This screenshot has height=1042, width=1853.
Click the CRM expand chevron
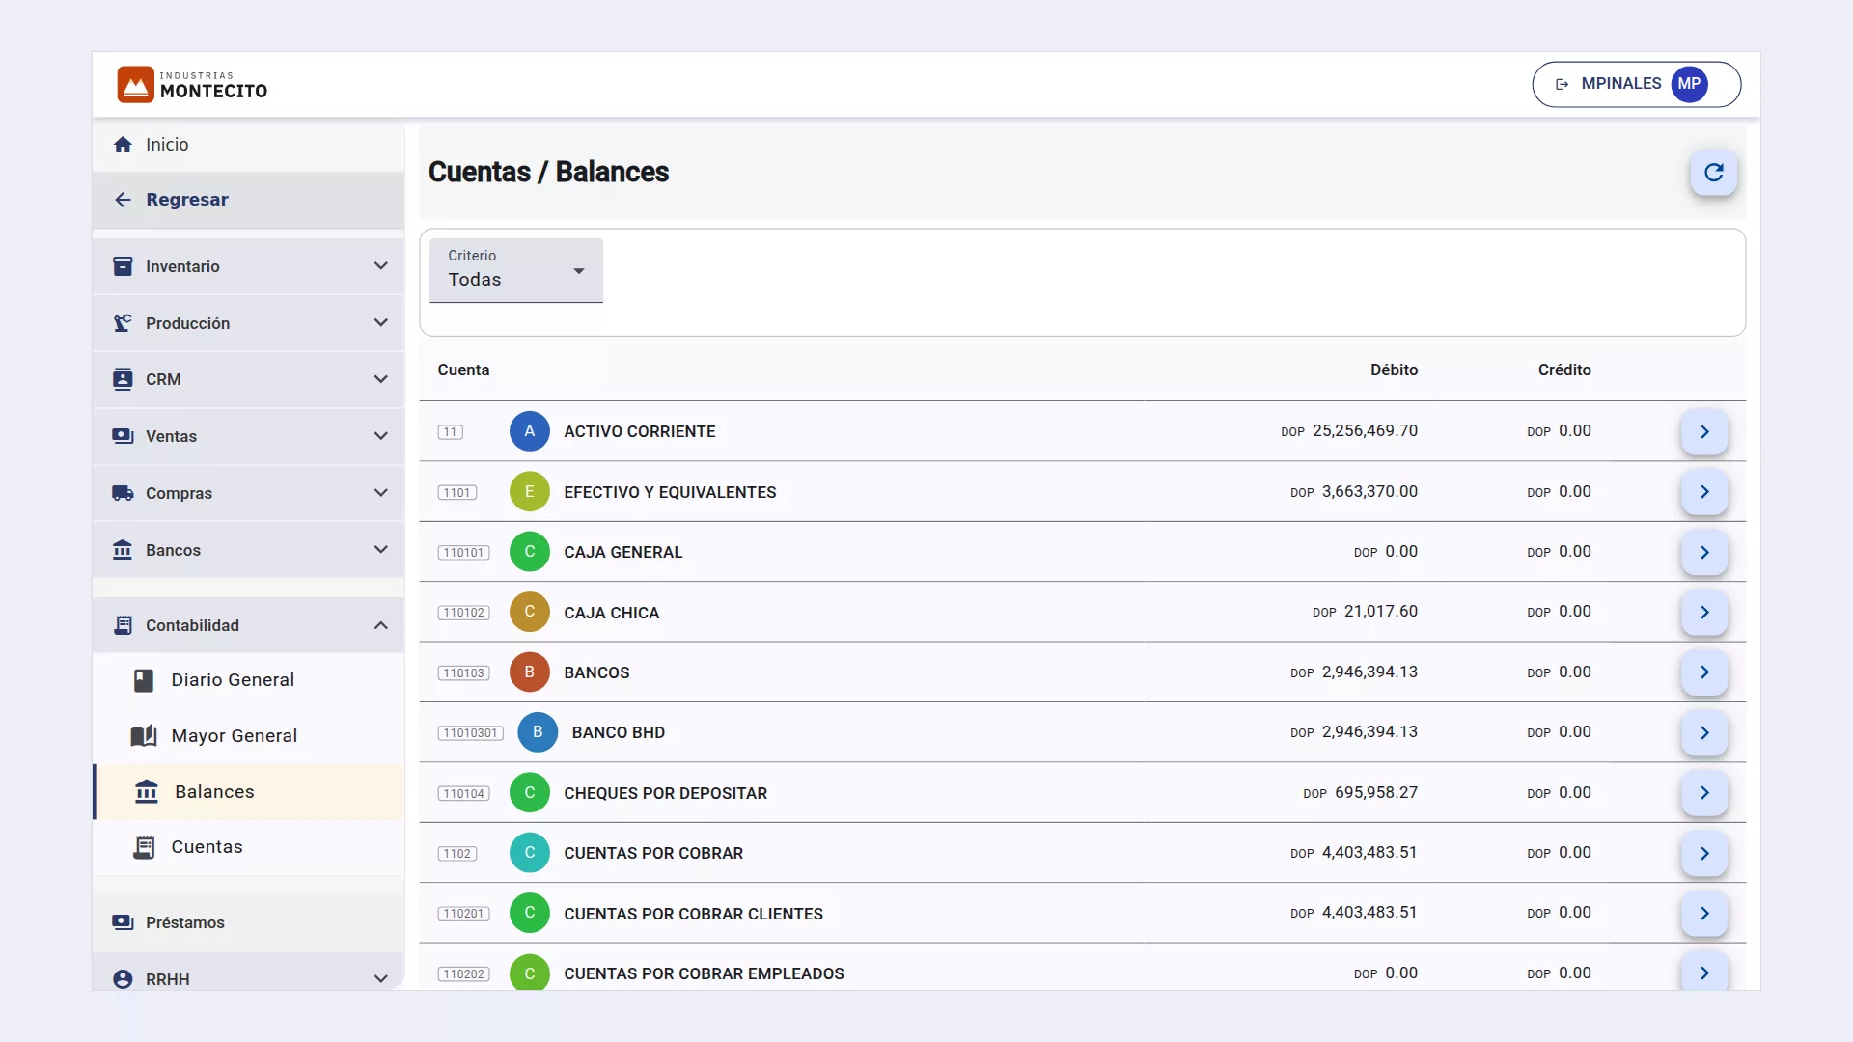pos(381,379)
